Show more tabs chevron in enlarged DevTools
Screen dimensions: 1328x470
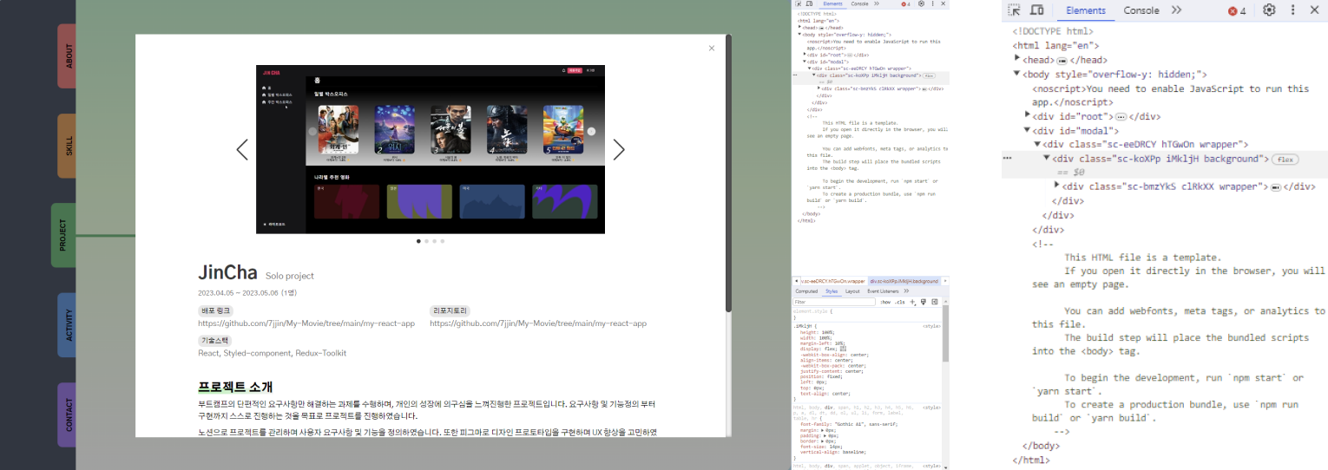pos(1176,10)
